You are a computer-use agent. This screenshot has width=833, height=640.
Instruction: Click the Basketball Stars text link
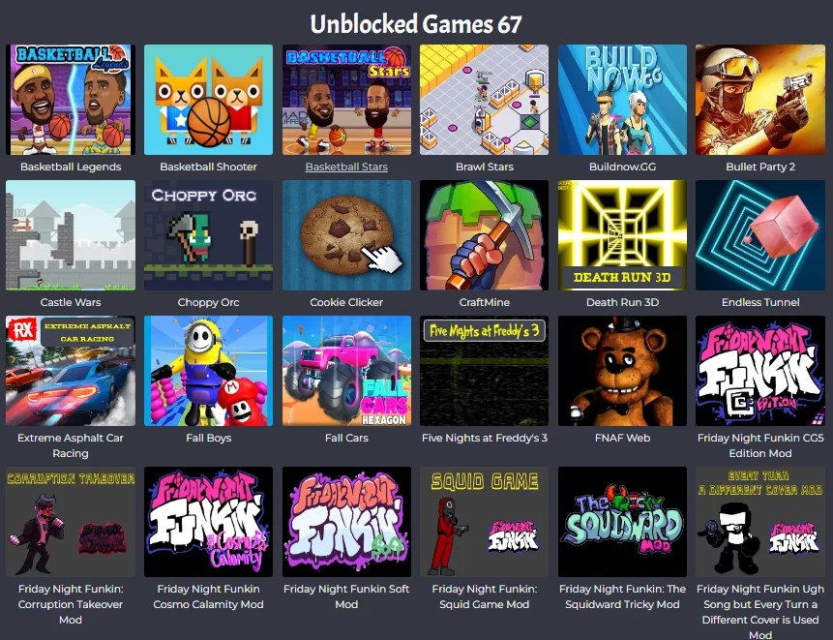(346, 167)
